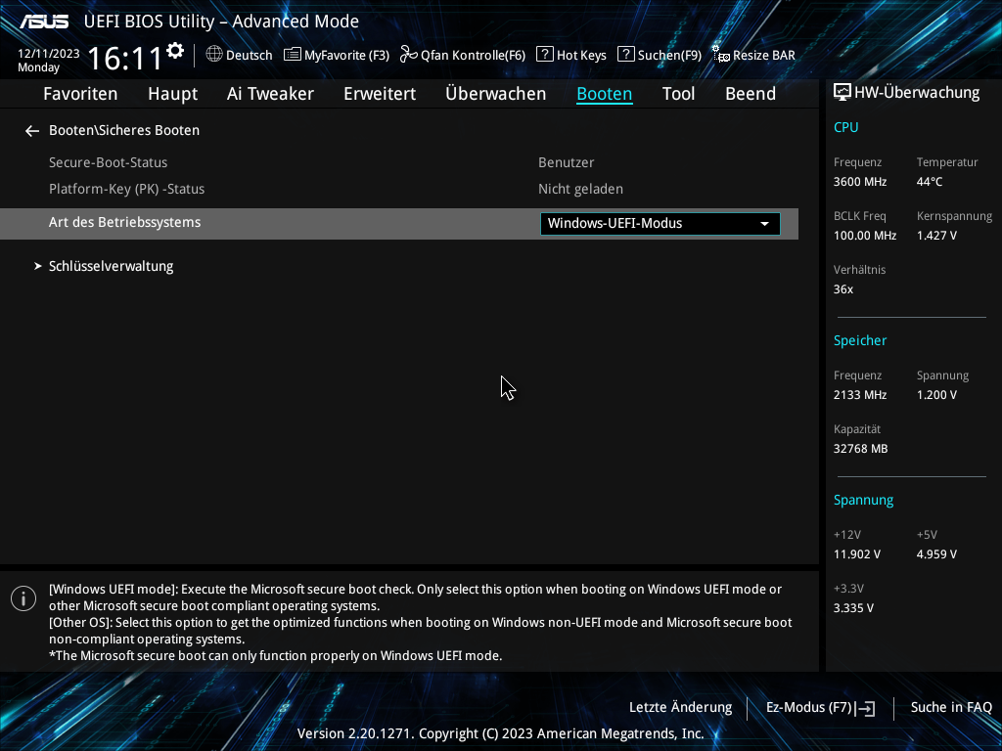Click the HW-Überwachung monitor icon

coord(843,93)
